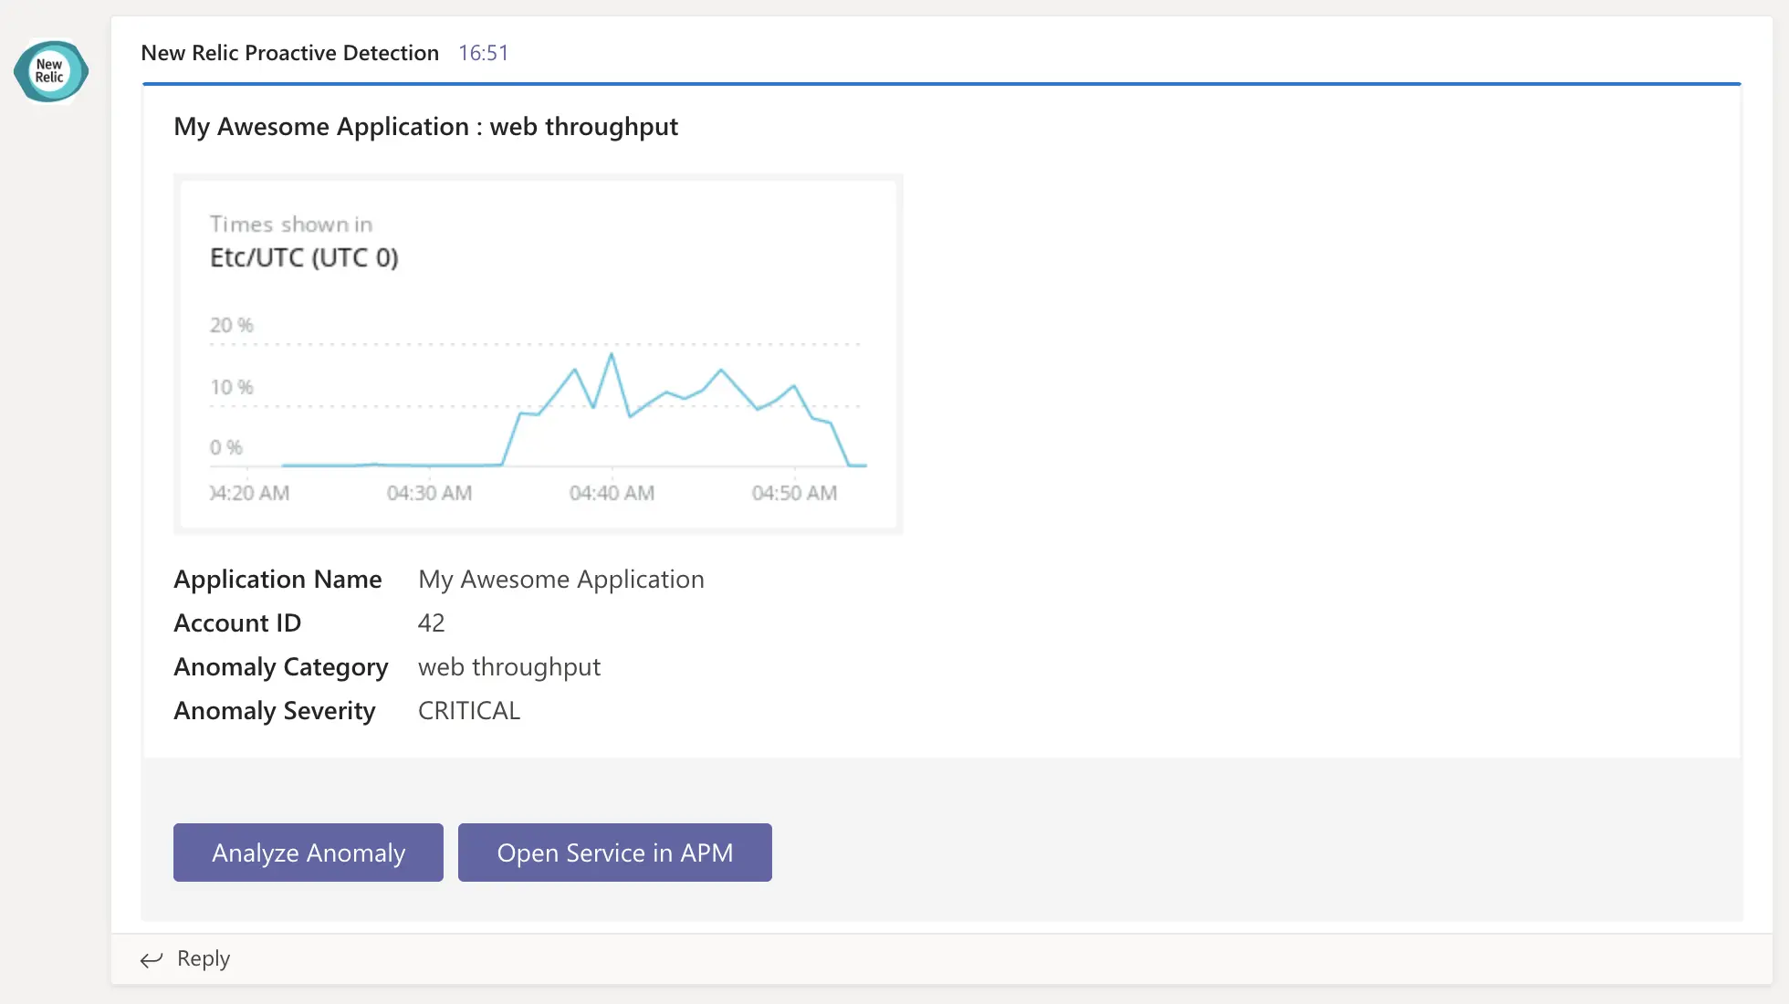Click the blue card accent bar
The width and height of the screenshot is (1789, 1004).
pos(940,85)
